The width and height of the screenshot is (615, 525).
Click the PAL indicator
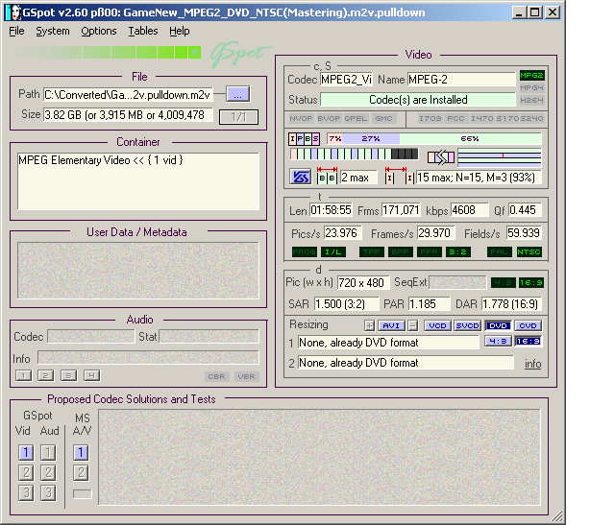pos(500,251)
